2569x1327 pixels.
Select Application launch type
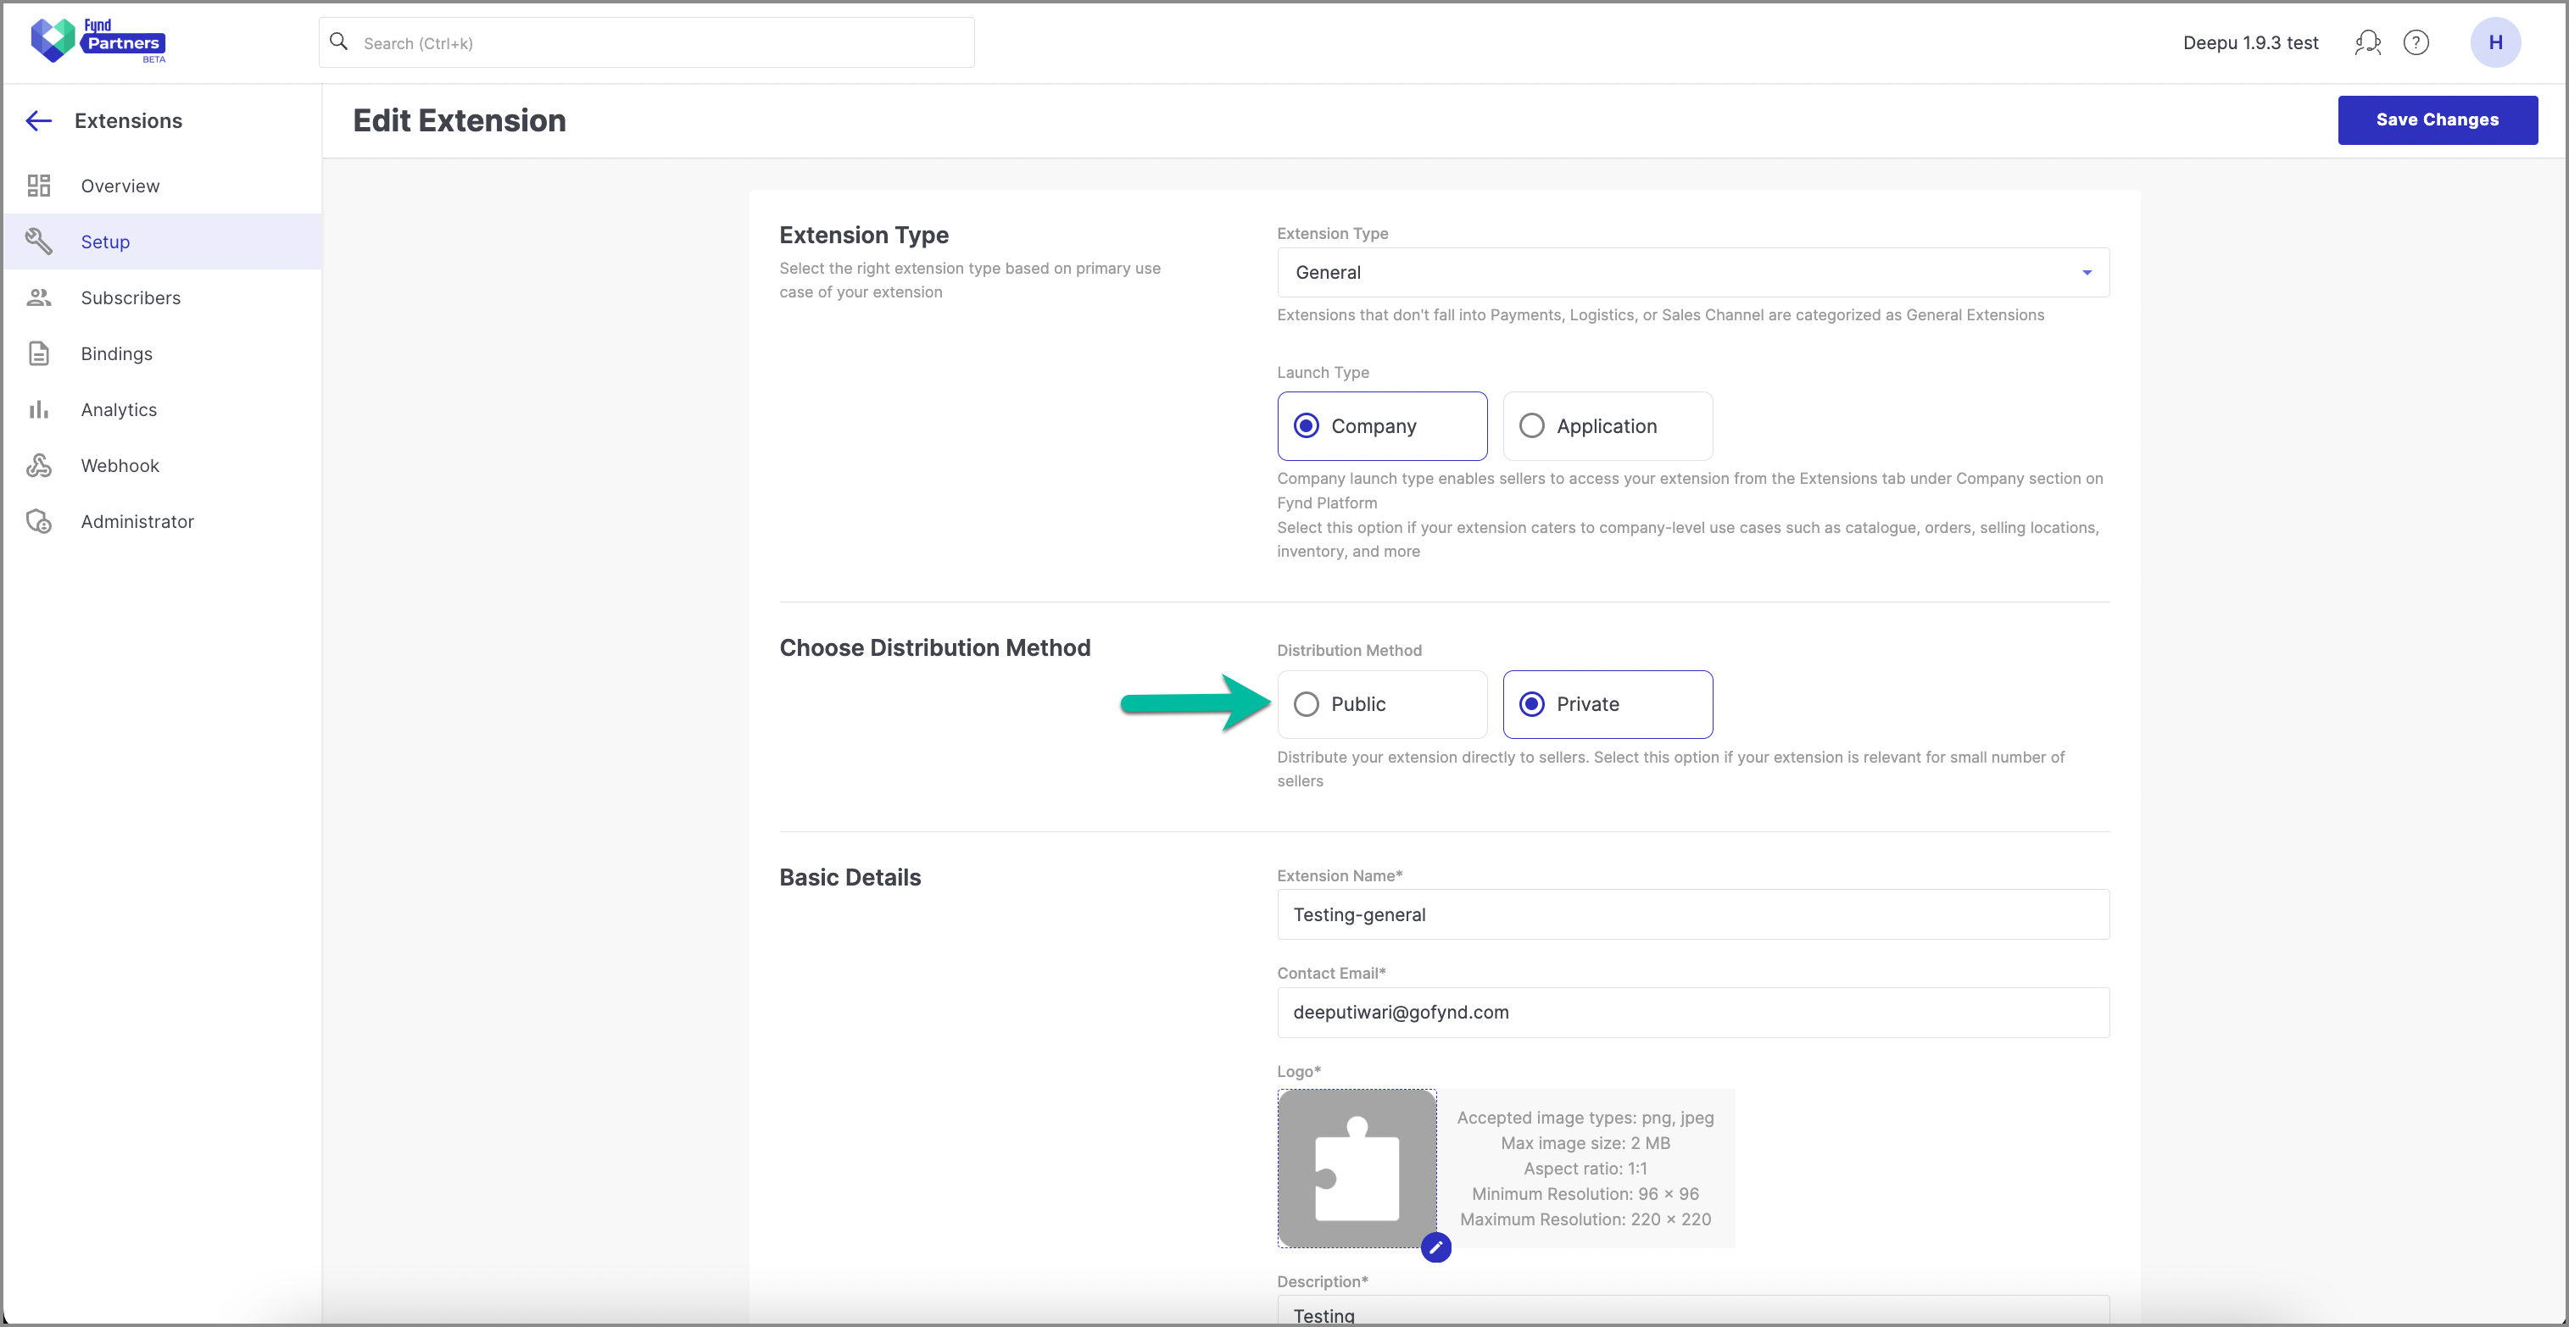(x=1608, y=425)
